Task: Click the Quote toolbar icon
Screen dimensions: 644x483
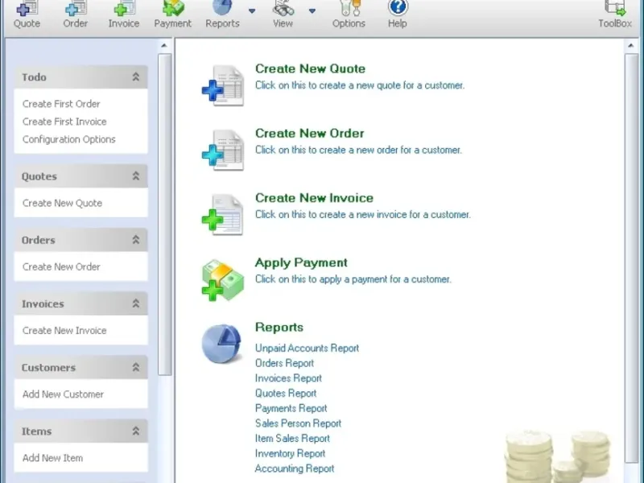Action: click(x=27, y=9)
